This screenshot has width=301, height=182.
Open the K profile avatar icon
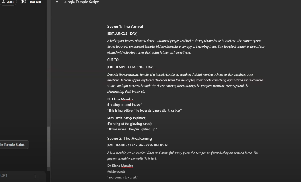23,2
